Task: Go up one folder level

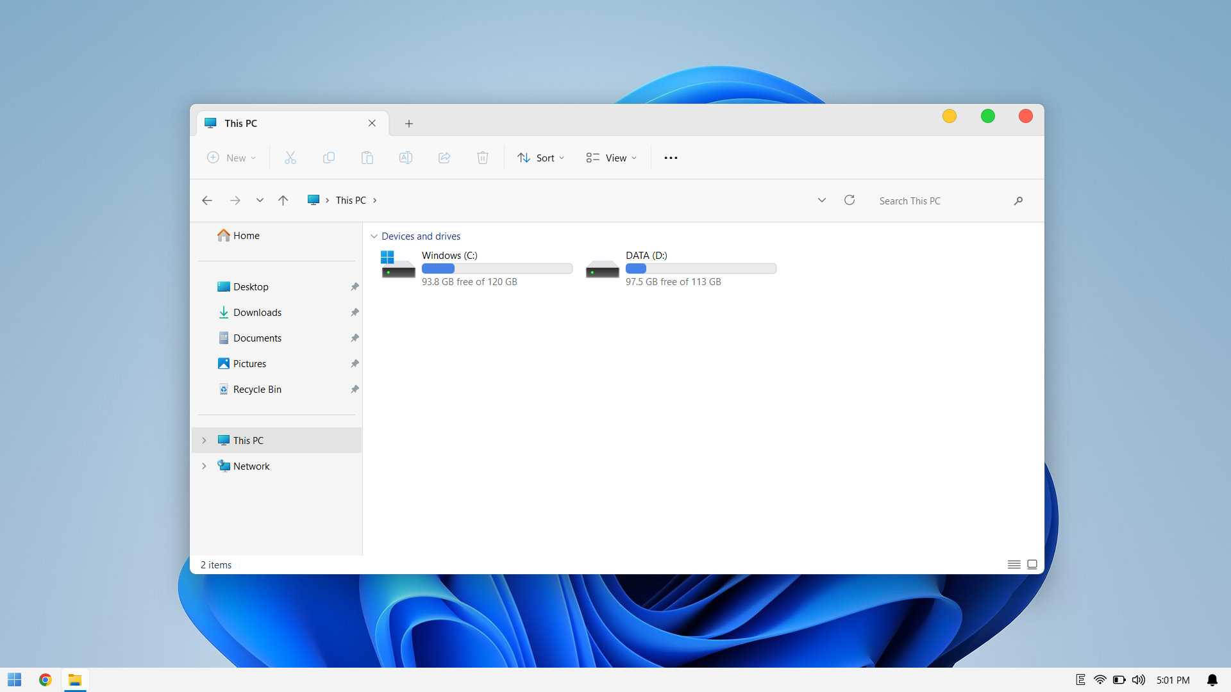Action: click(x=283, y=201)
